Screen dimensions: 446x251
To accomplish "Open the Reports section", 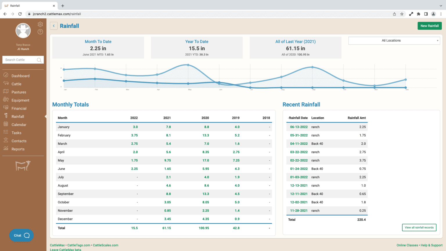I will tap(18, 149).
